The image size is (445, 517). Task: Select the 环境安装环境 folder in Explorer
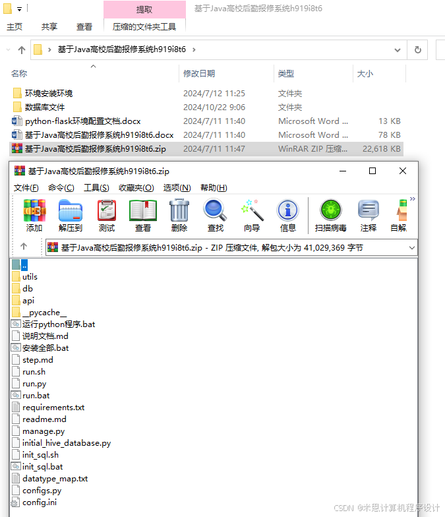(x=42, y=94)
